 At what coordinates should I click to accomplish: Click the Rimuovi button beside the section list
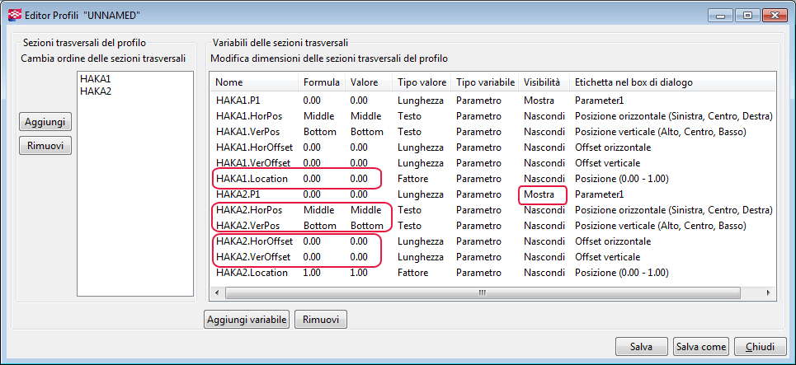(45, 146)
